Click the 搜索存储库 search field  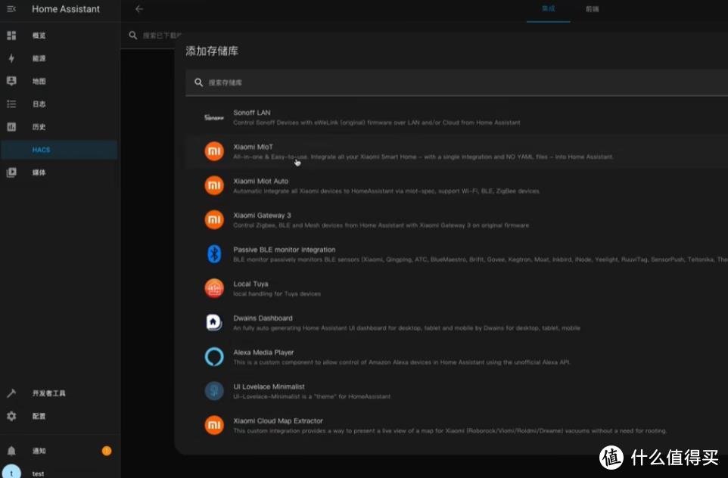tap(454, 82)
